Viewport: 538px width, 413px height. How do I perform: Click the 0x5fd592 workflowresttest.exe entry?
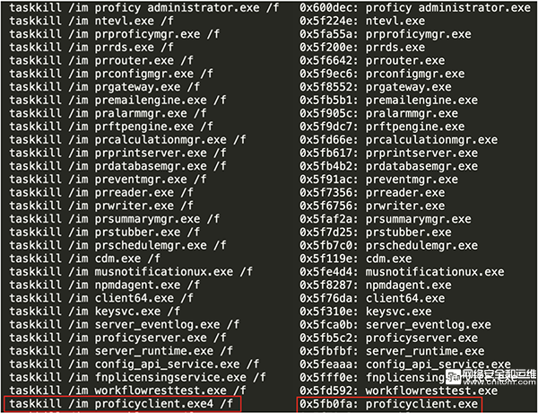[399, 391]
